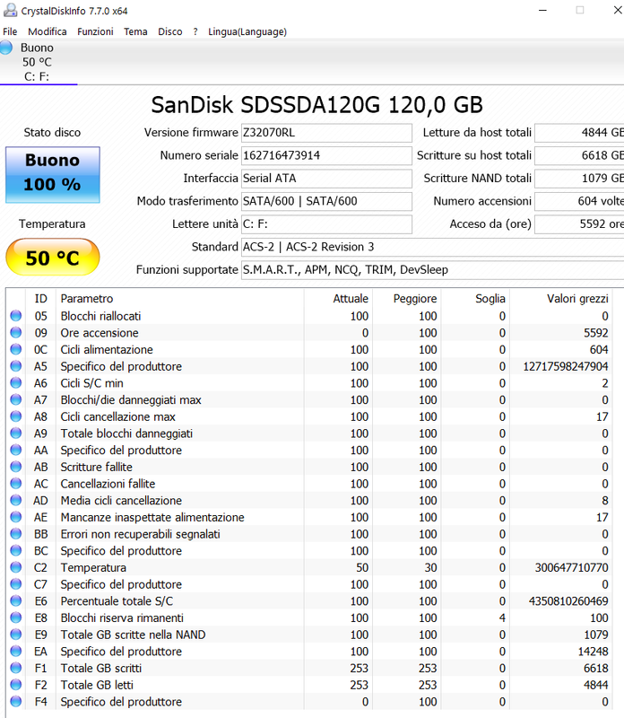Click the Funzioni supportate field
This screenshot has height=718, width=624.
(x=432, y=270)
